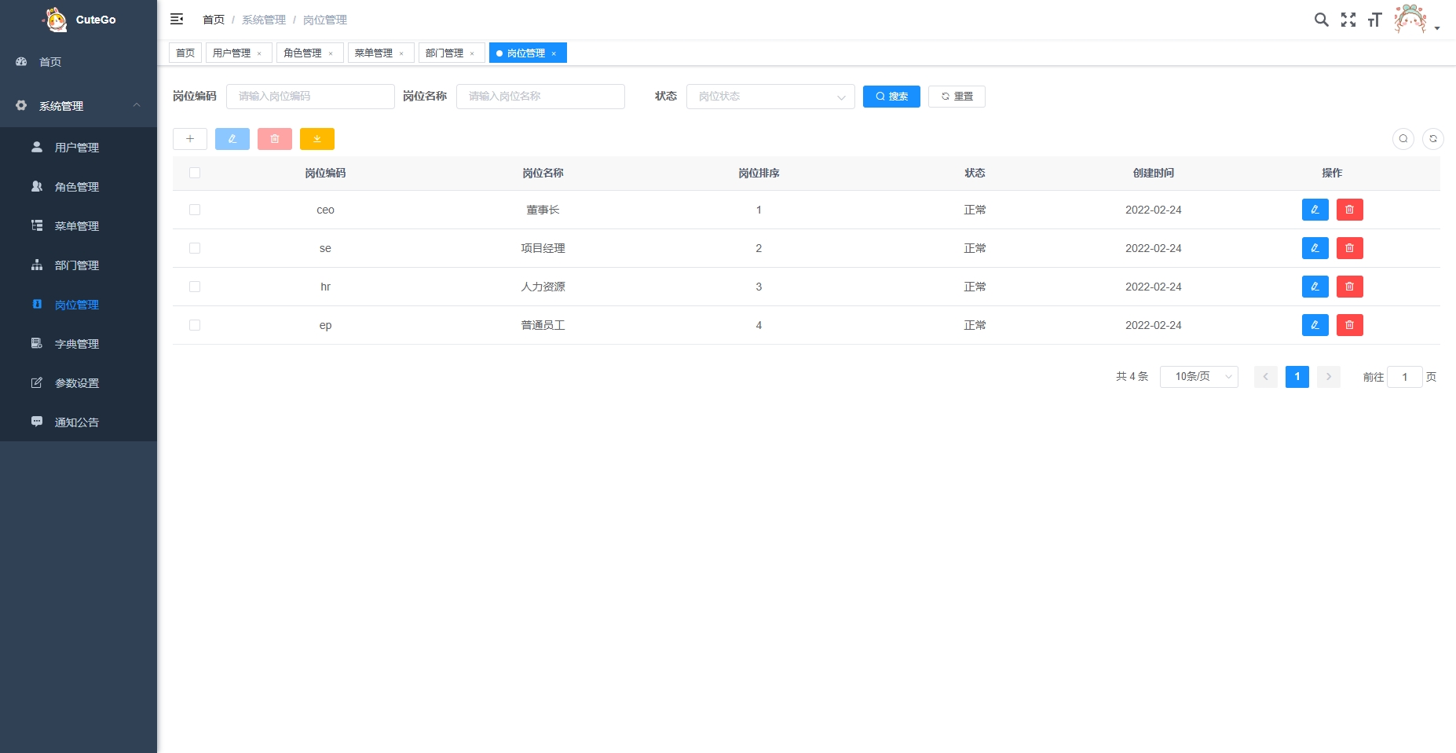Switch to the 用户管理 tab
1456x753 pixels.
(238, 53)
